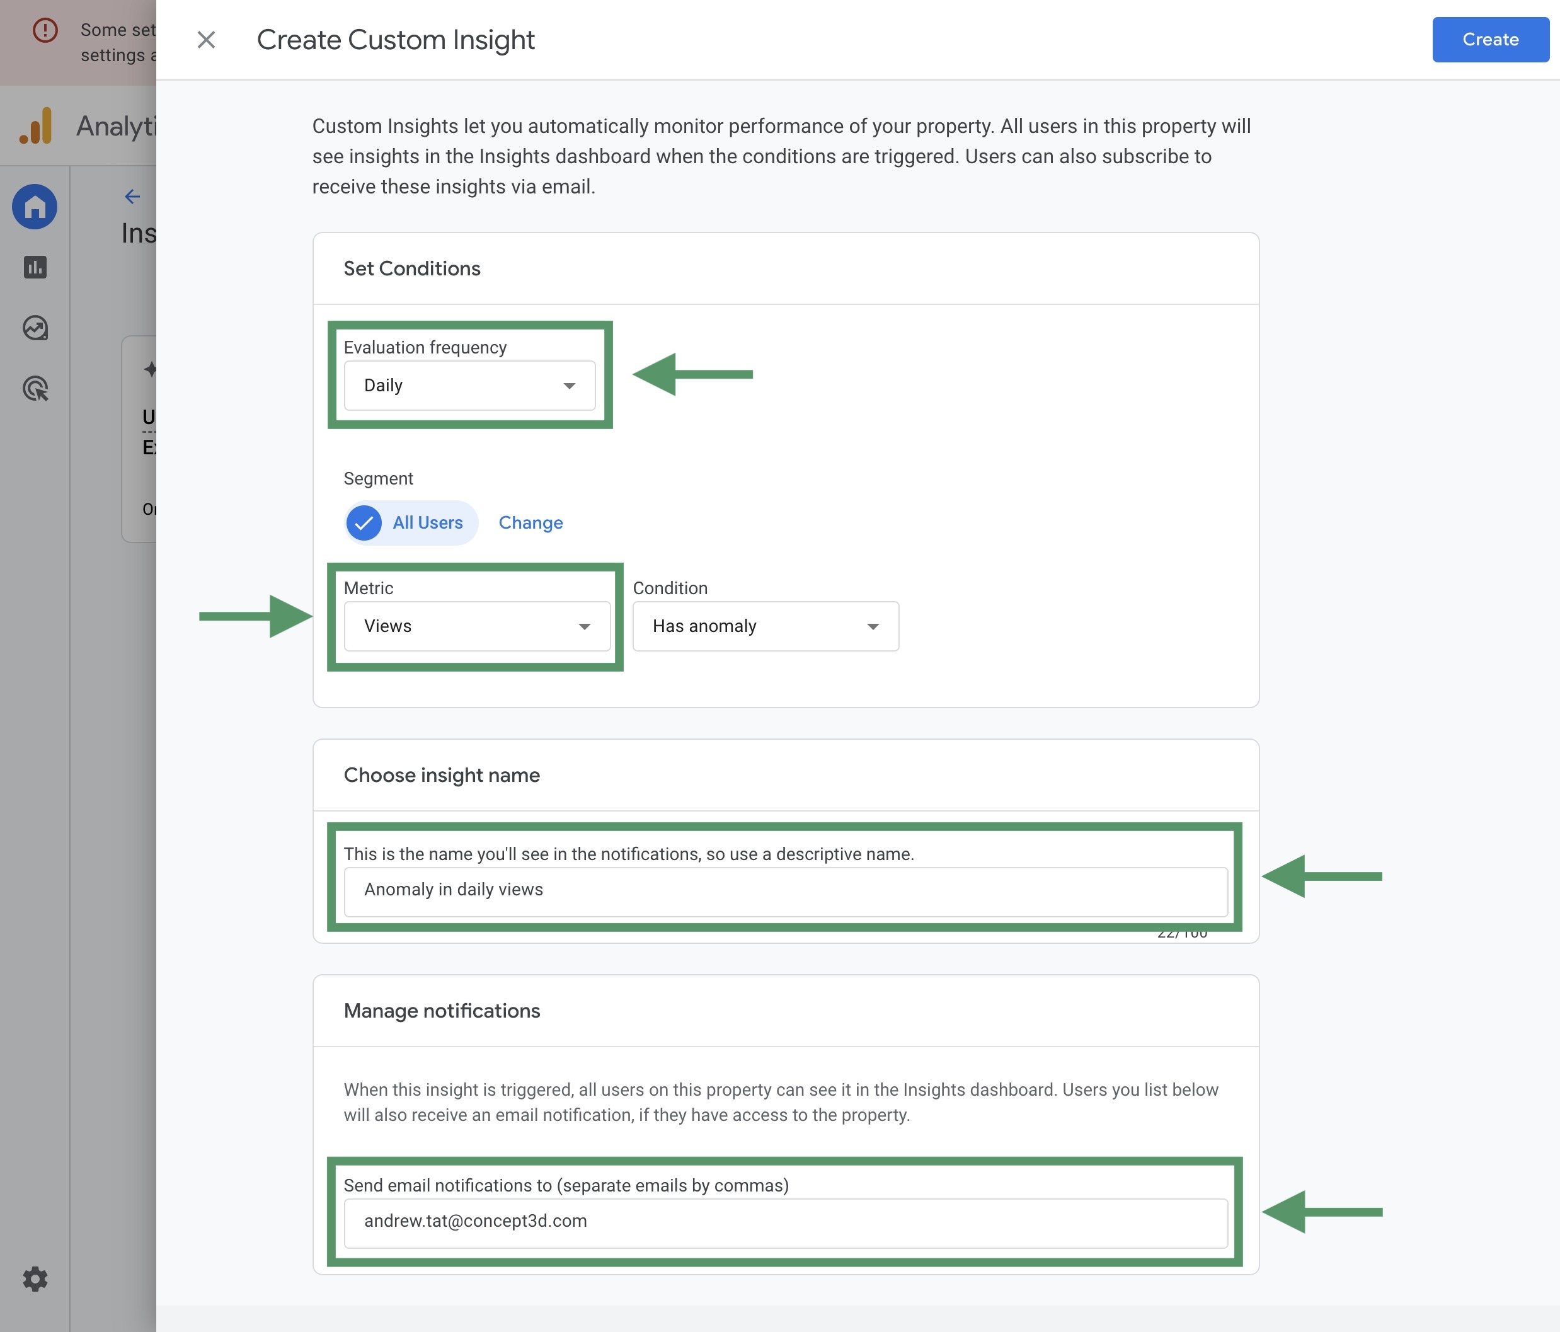The width and height of the screenshot is (1560, 1332).
Task: Close the Create Custom Insight dialog
Action: point(205,40)
